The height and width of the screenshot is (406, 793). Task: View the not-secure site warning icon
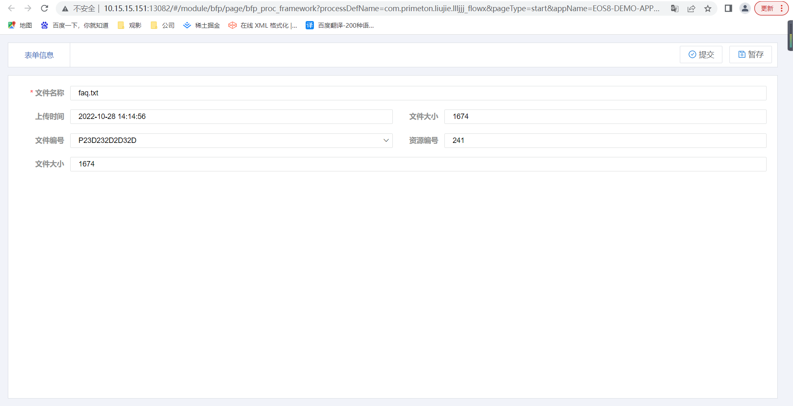pos(65,9)
